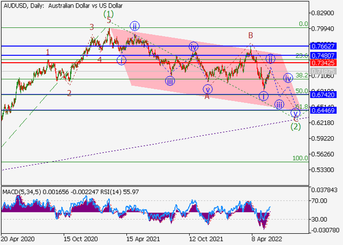Click the brown wave 5 label at peak
This screenshot has height=245, width=343.
pos(109,20)
